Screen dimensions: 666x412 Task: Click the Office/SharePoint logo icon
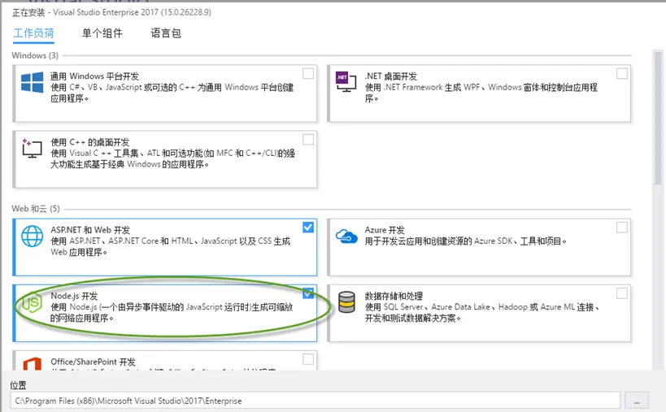[33, 364]
